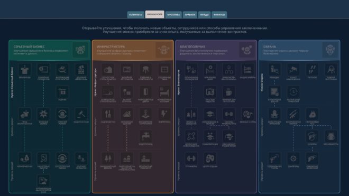
Task: Click the Инфраструктура column title
Action: tap(111, 46)
